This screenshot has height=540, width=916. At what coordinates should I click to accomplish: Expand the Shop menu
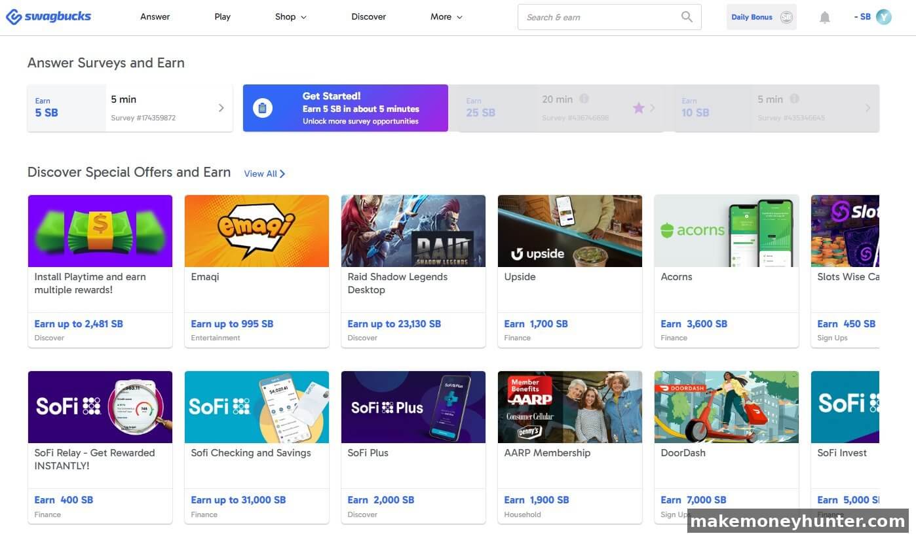tap(291, 17)
